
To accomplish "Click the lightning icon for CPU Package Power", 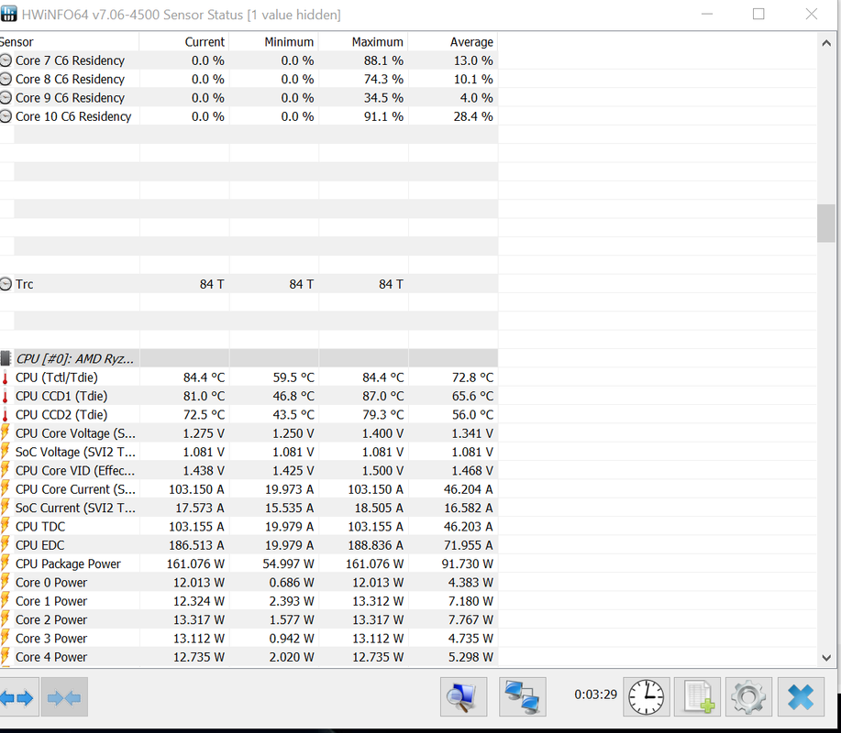I will [x=6, y=563].
